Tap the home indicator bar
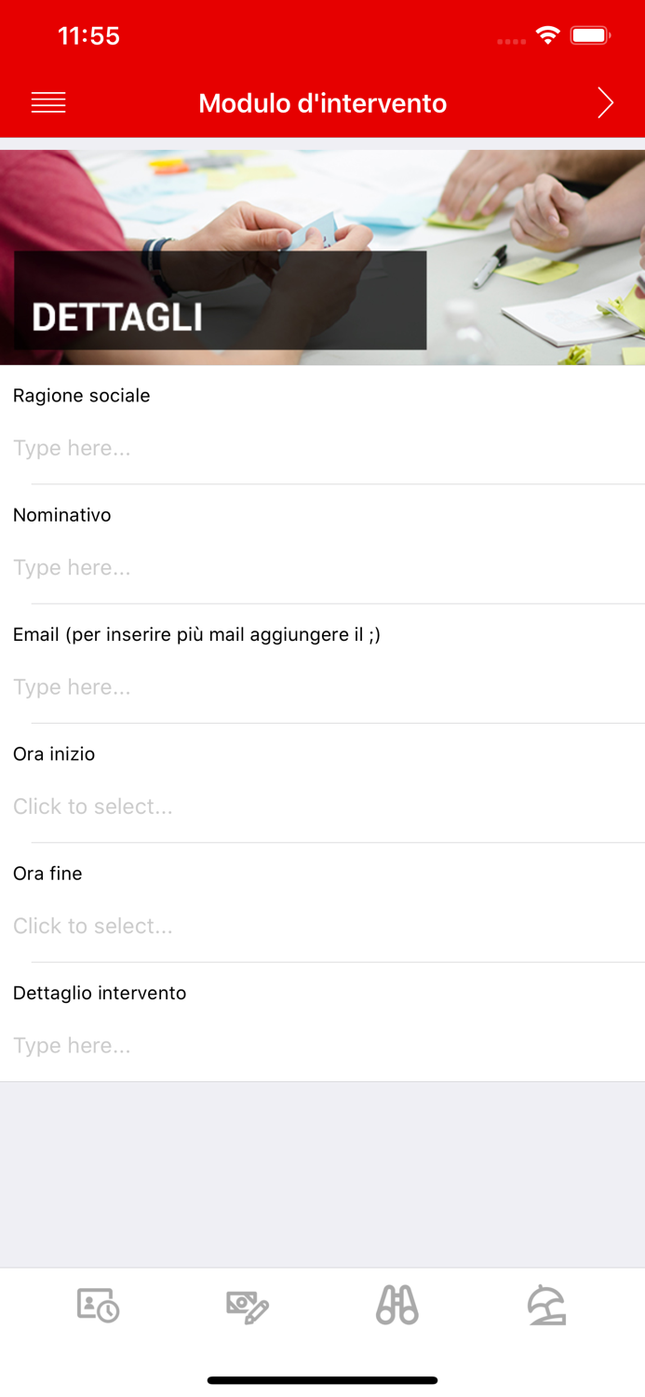This screenshot has width=645, height=1397. [322, 1380]
